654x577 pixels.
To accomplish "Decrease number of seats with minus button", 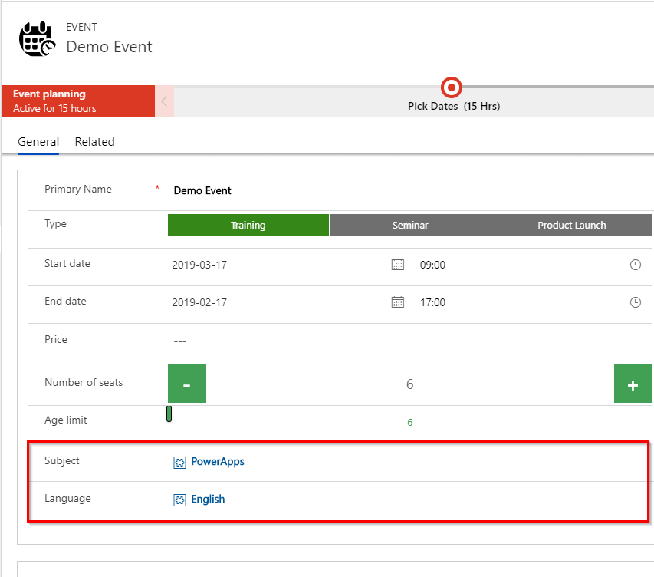I will (x=187, y=384).
